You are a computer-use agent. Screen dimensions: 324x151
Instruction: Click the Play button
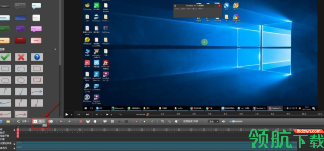coord(67,114)
